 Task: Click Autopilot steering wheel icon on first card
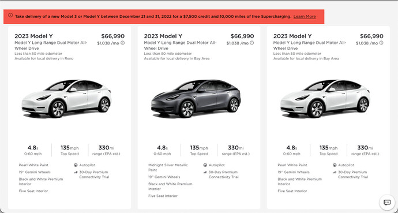[76, 165]
